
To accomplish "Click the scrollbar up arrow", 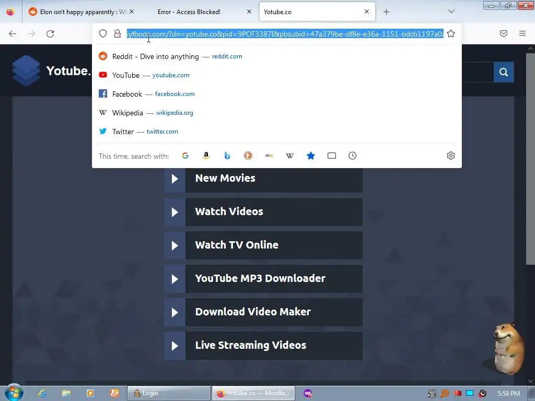I will click(530, 49).
